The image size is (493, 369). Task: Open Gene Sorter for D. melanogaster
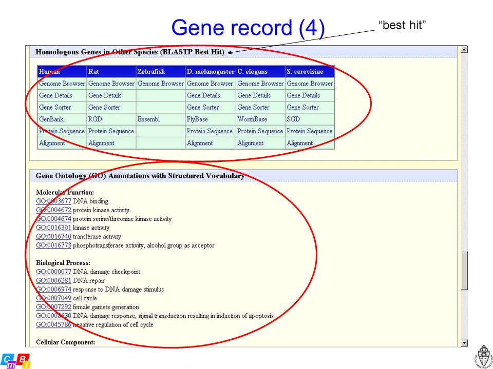(203, 107)
